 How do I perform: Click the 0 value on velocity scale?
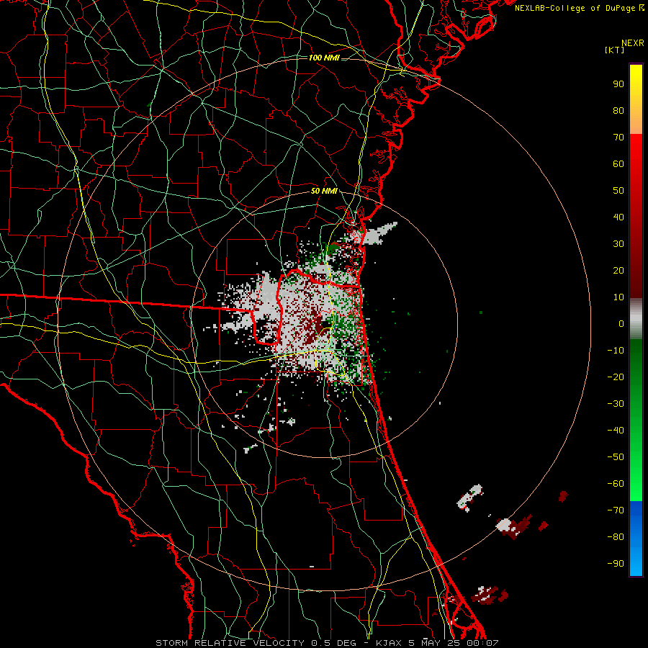tap(621, 324)
